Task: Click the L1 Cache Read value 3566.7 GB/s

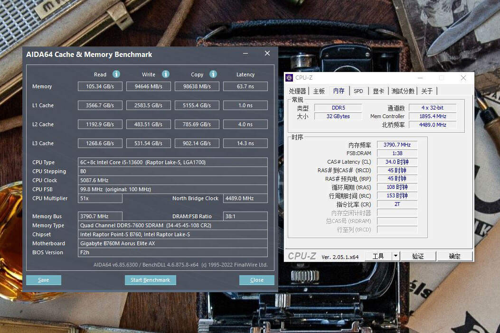Action: (x=100, y=105)
